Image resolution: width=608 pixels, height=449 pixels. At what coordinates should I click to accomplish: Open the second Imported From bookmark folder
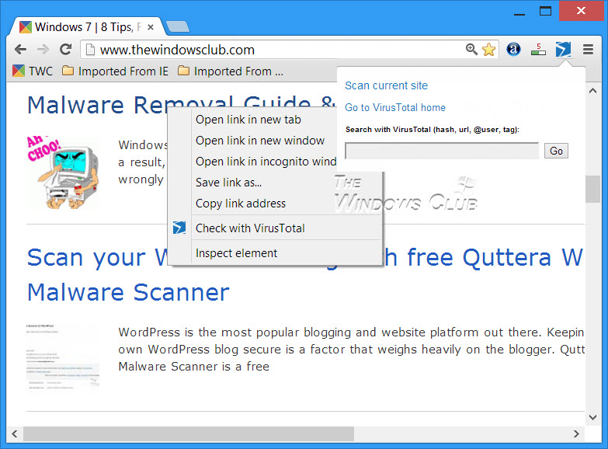coord(231,71)
